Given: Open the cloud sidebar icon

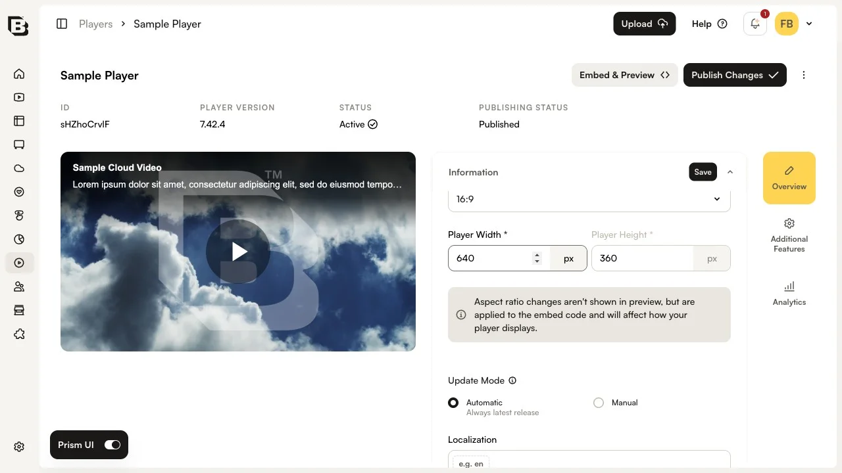Looking at the screenshot, I should click(x=19, y=168).
